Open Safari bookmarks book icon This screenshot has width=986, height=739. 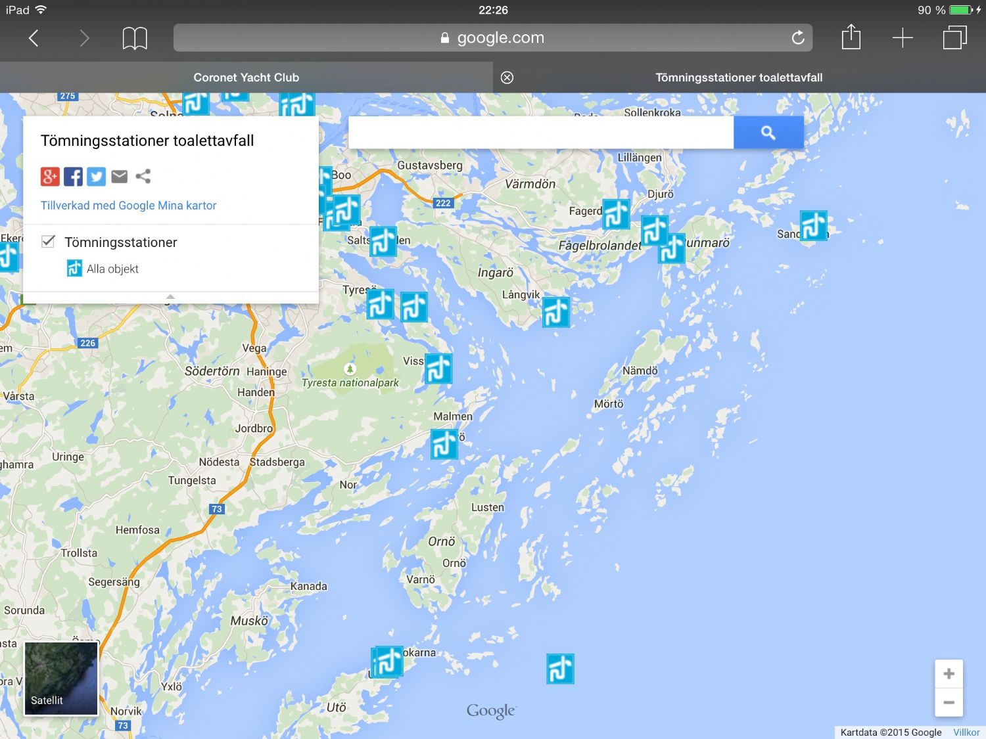tap(135, 38)
